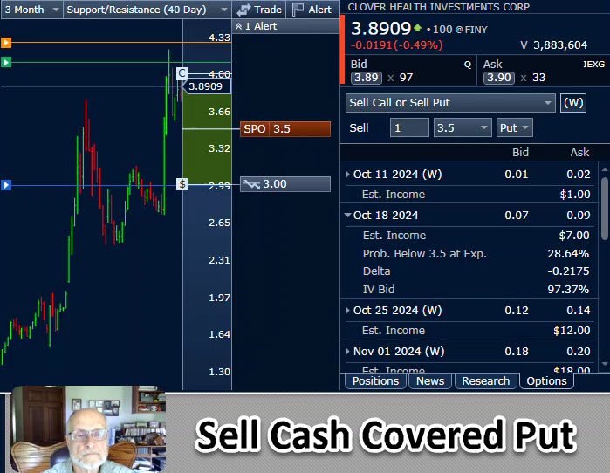
Task: Click the Sell quantity input field
Action: pyautogui.click(x=408, y=128)
